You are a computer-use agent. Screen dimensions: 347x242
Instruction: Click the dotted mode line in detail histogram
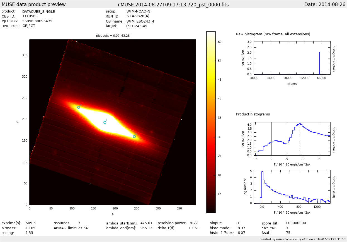click(300, 139)
